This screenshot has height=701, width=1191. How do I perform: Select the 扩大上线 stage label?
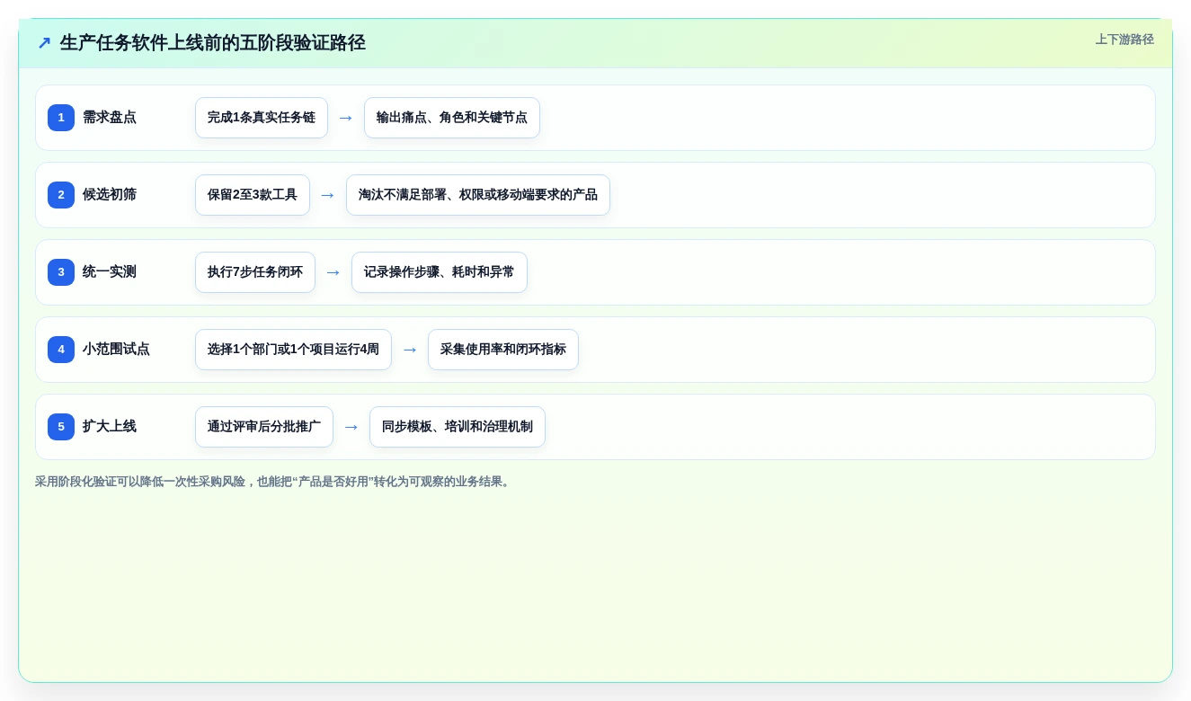[110, 427]
